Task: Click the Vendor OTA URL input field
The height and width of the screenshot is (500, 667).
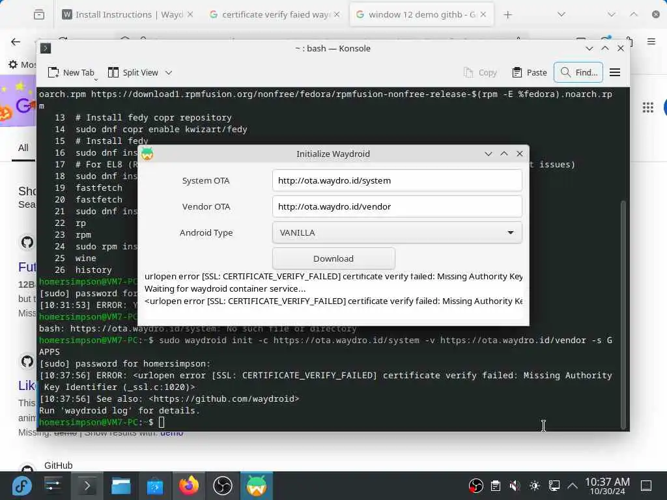Action: [x=397, y=206]
